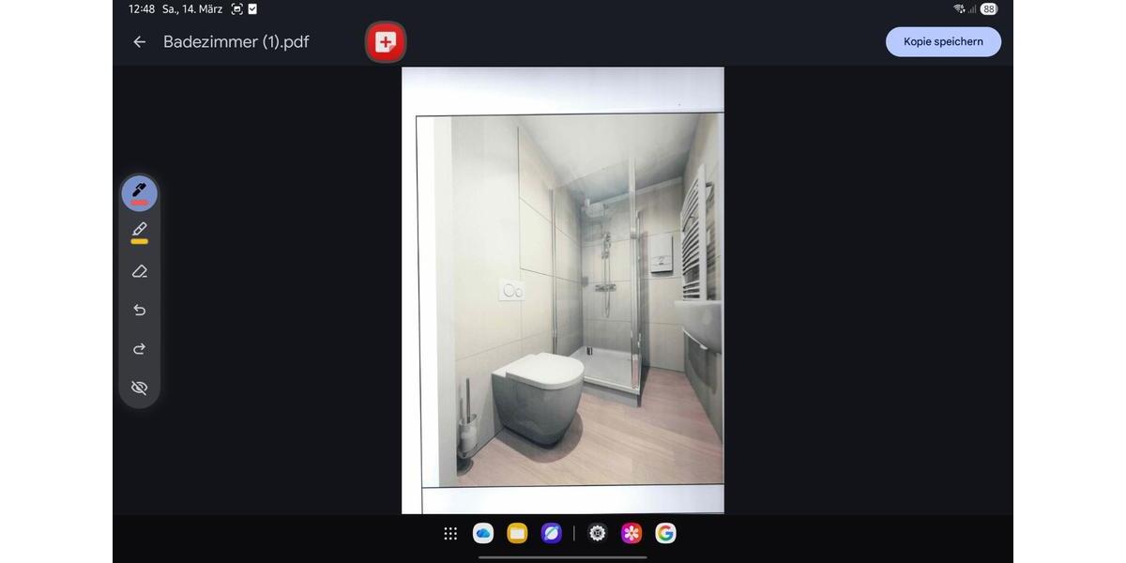Tap the Badezimmer (1).pdf title

point(236,41)
